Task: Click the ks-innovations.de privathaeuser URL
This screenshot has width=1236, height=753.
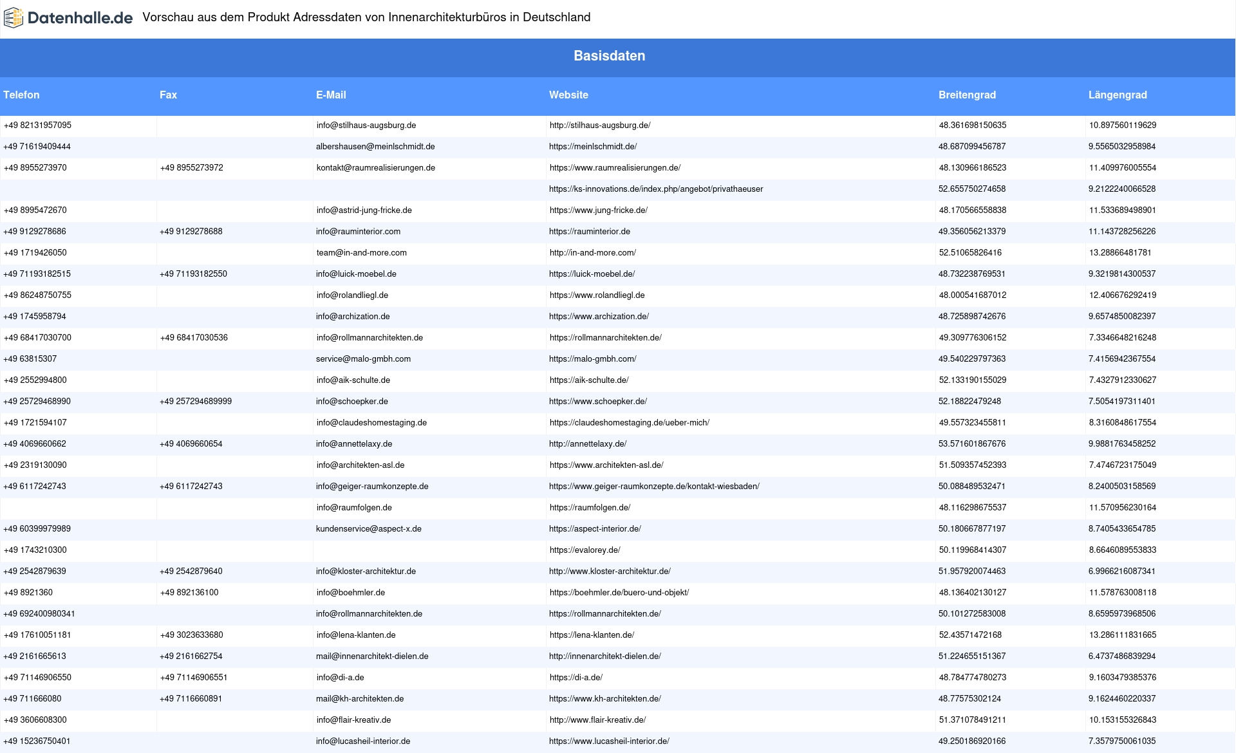Action: pos(656,189)
